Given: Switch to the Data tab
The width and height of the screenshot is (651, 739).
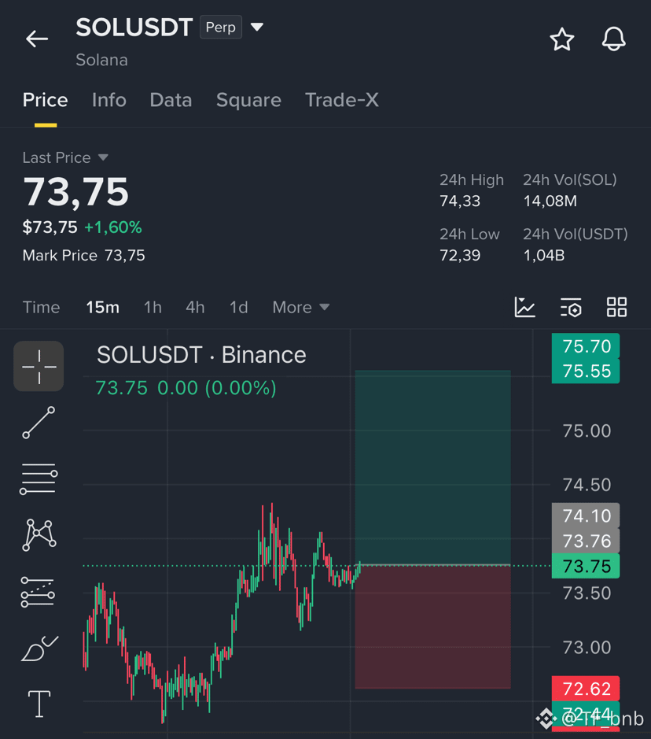Looking at the screenshot, I should [x=171, y=100].
